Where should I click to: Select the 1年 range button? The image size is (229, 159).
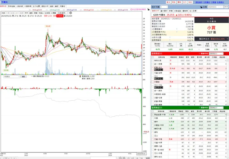tap(137, 158)
